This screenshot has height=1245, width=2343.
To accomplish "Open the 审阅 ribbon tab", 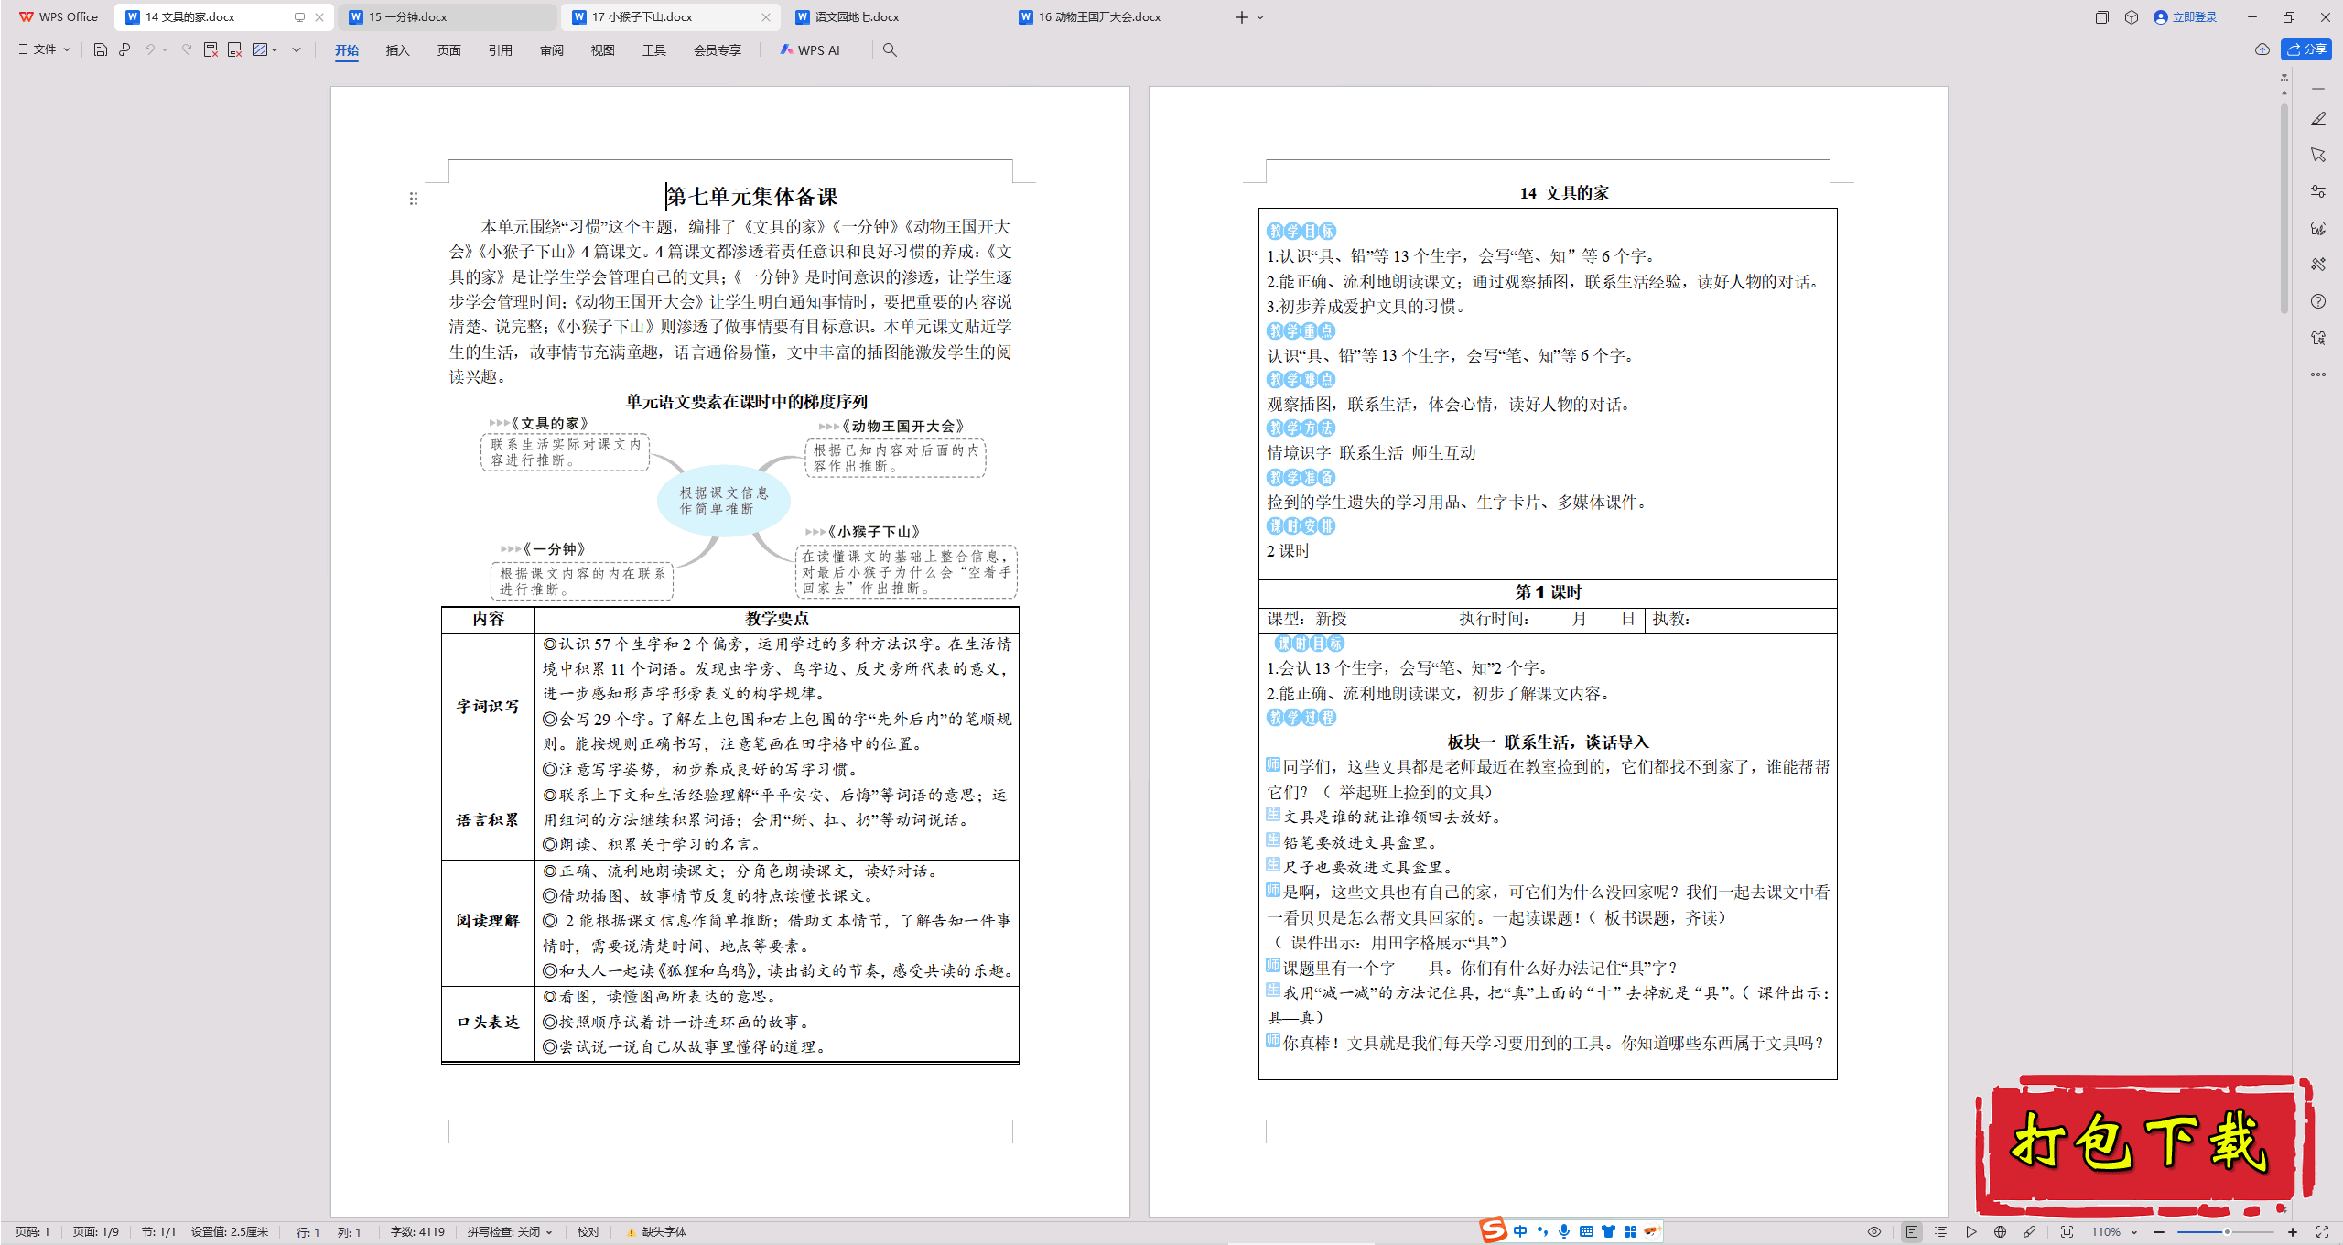I will tap(551, 50).
